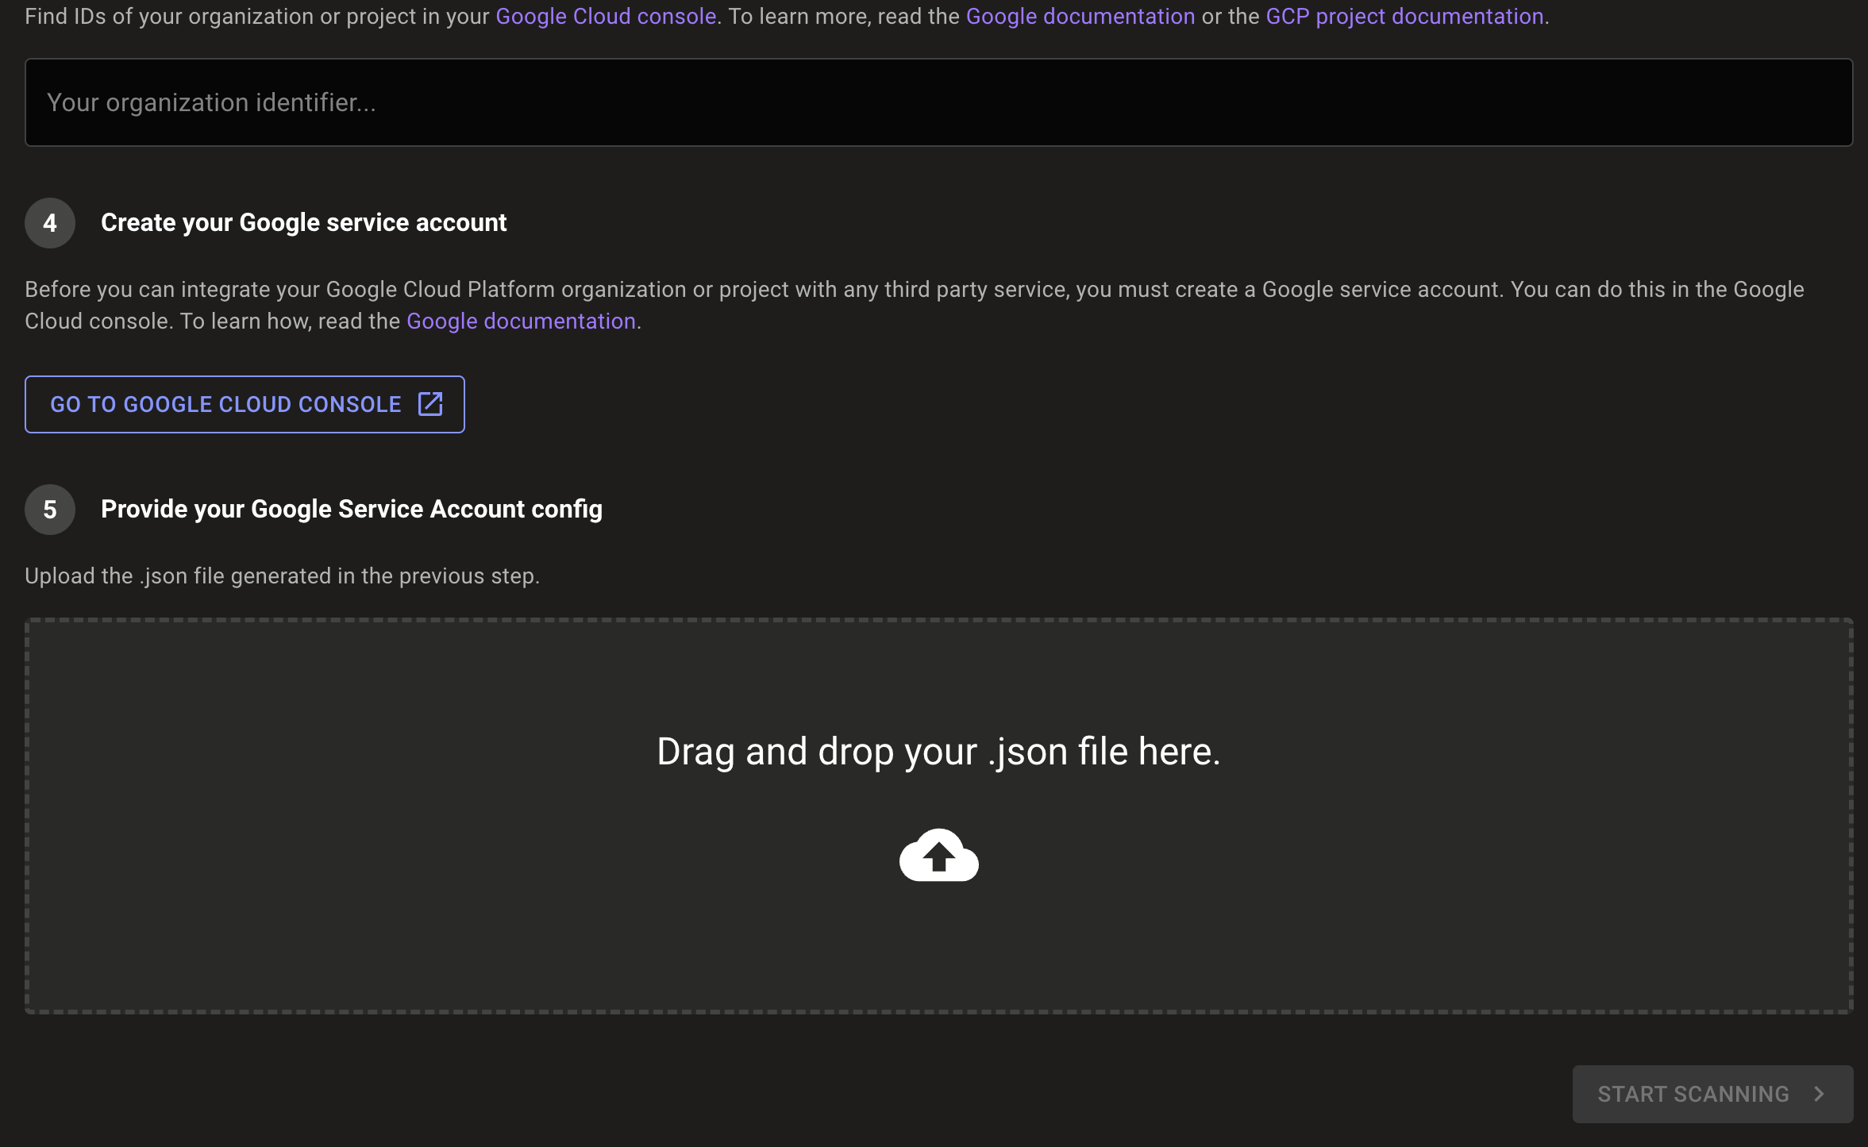Focus the organization identifier input field
Image resolution: width=1868 pixels, height=1147 pixels.
(938, 102)
